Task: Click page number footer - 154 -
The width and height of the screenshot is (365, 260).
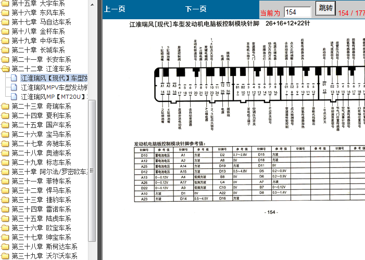Action: [x=271, y=212]
